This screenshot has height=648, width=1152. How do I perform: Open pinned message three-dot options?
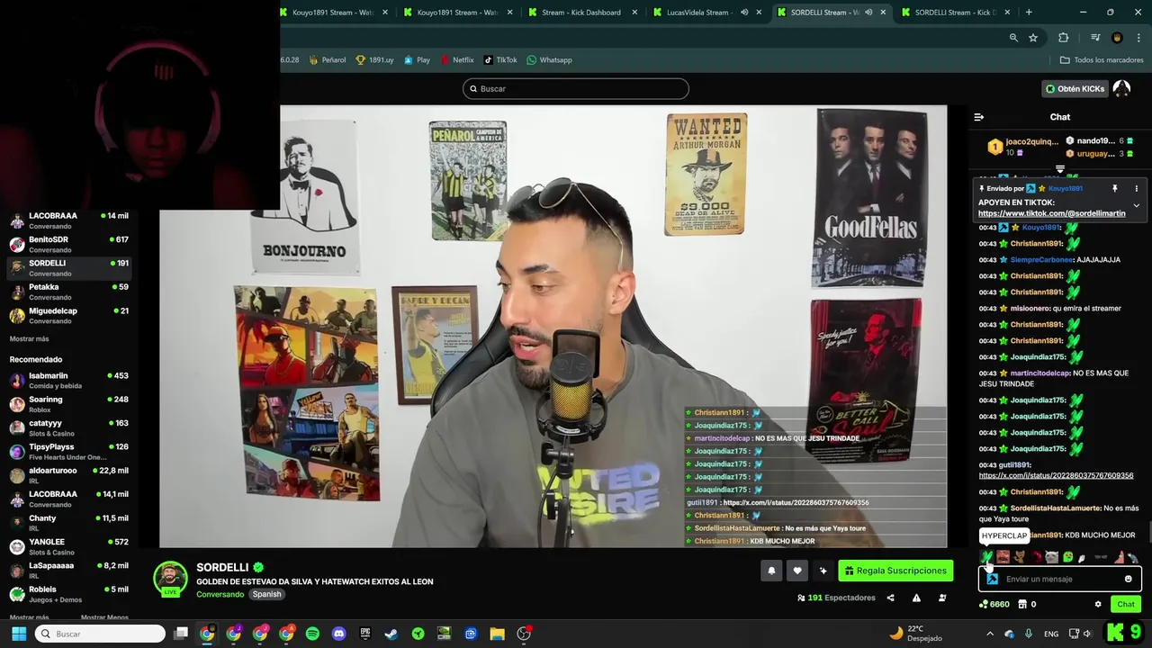pyautogui.click(x=1136, y=189)
